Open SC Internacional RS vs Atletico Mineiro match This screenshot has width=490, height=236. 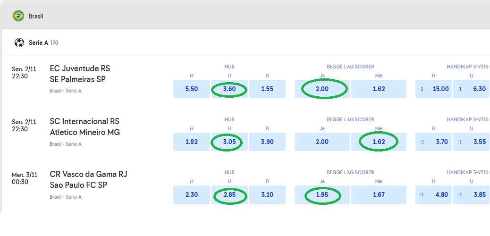coord(84,127)
